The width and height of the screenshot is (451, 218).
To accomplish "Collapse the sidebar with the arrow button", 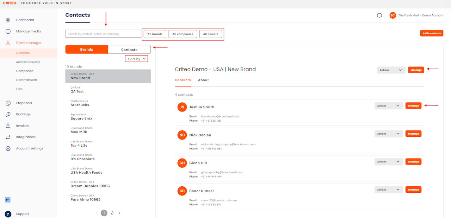I will pyautogui.click(x=7, y=200).
